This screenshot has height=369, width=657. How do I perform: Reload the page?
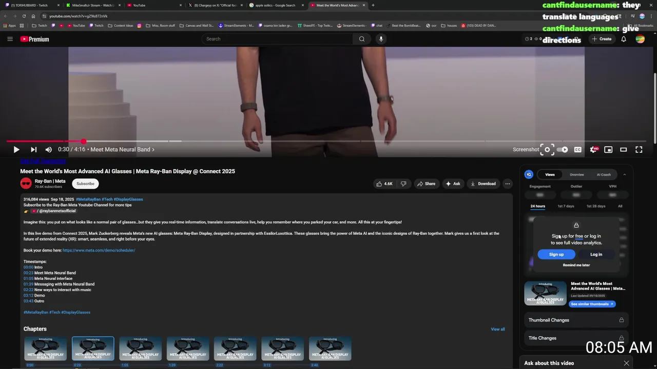coord(24,16)
